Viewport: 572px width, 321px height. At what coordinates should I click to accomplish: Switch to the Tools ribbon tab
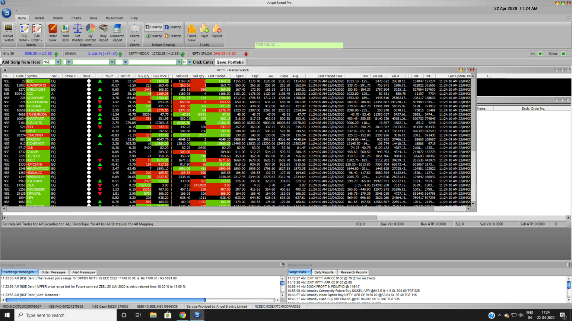click(93, 18)
